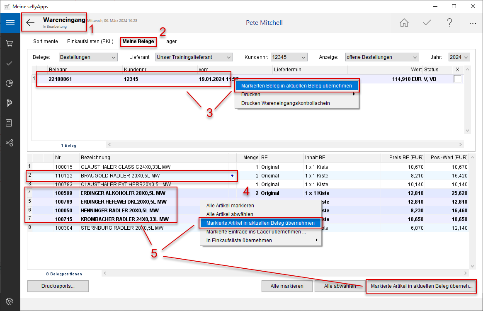Expand the Jahr 2024 dropdown
Image resolution: width=483 pixels, height=311 pixels.
[x=459, y=57]
